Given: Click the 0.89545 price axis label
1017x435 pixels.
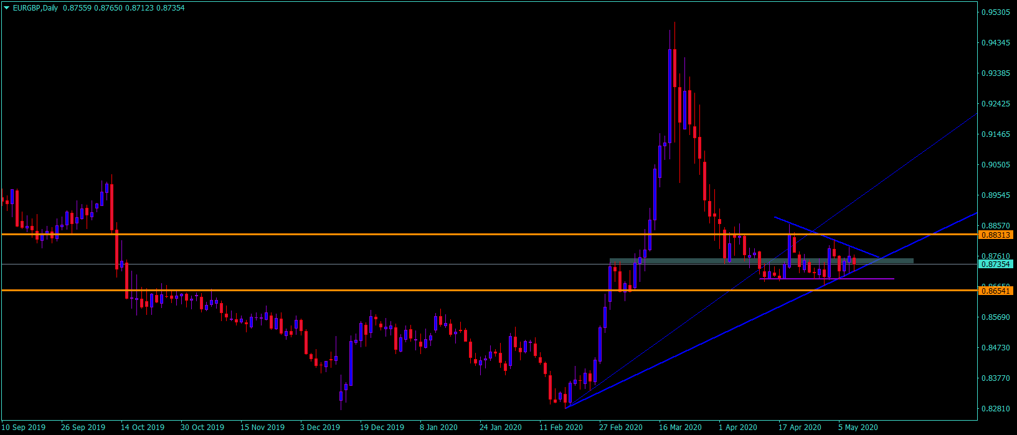Looking at the screenshot, I should point(995,195).
